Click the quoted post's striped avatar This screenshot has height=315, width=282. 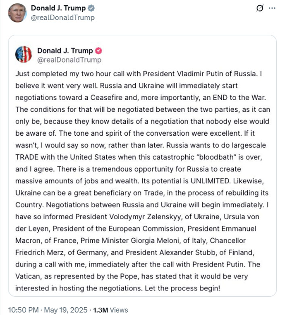[x=23, y=55]
